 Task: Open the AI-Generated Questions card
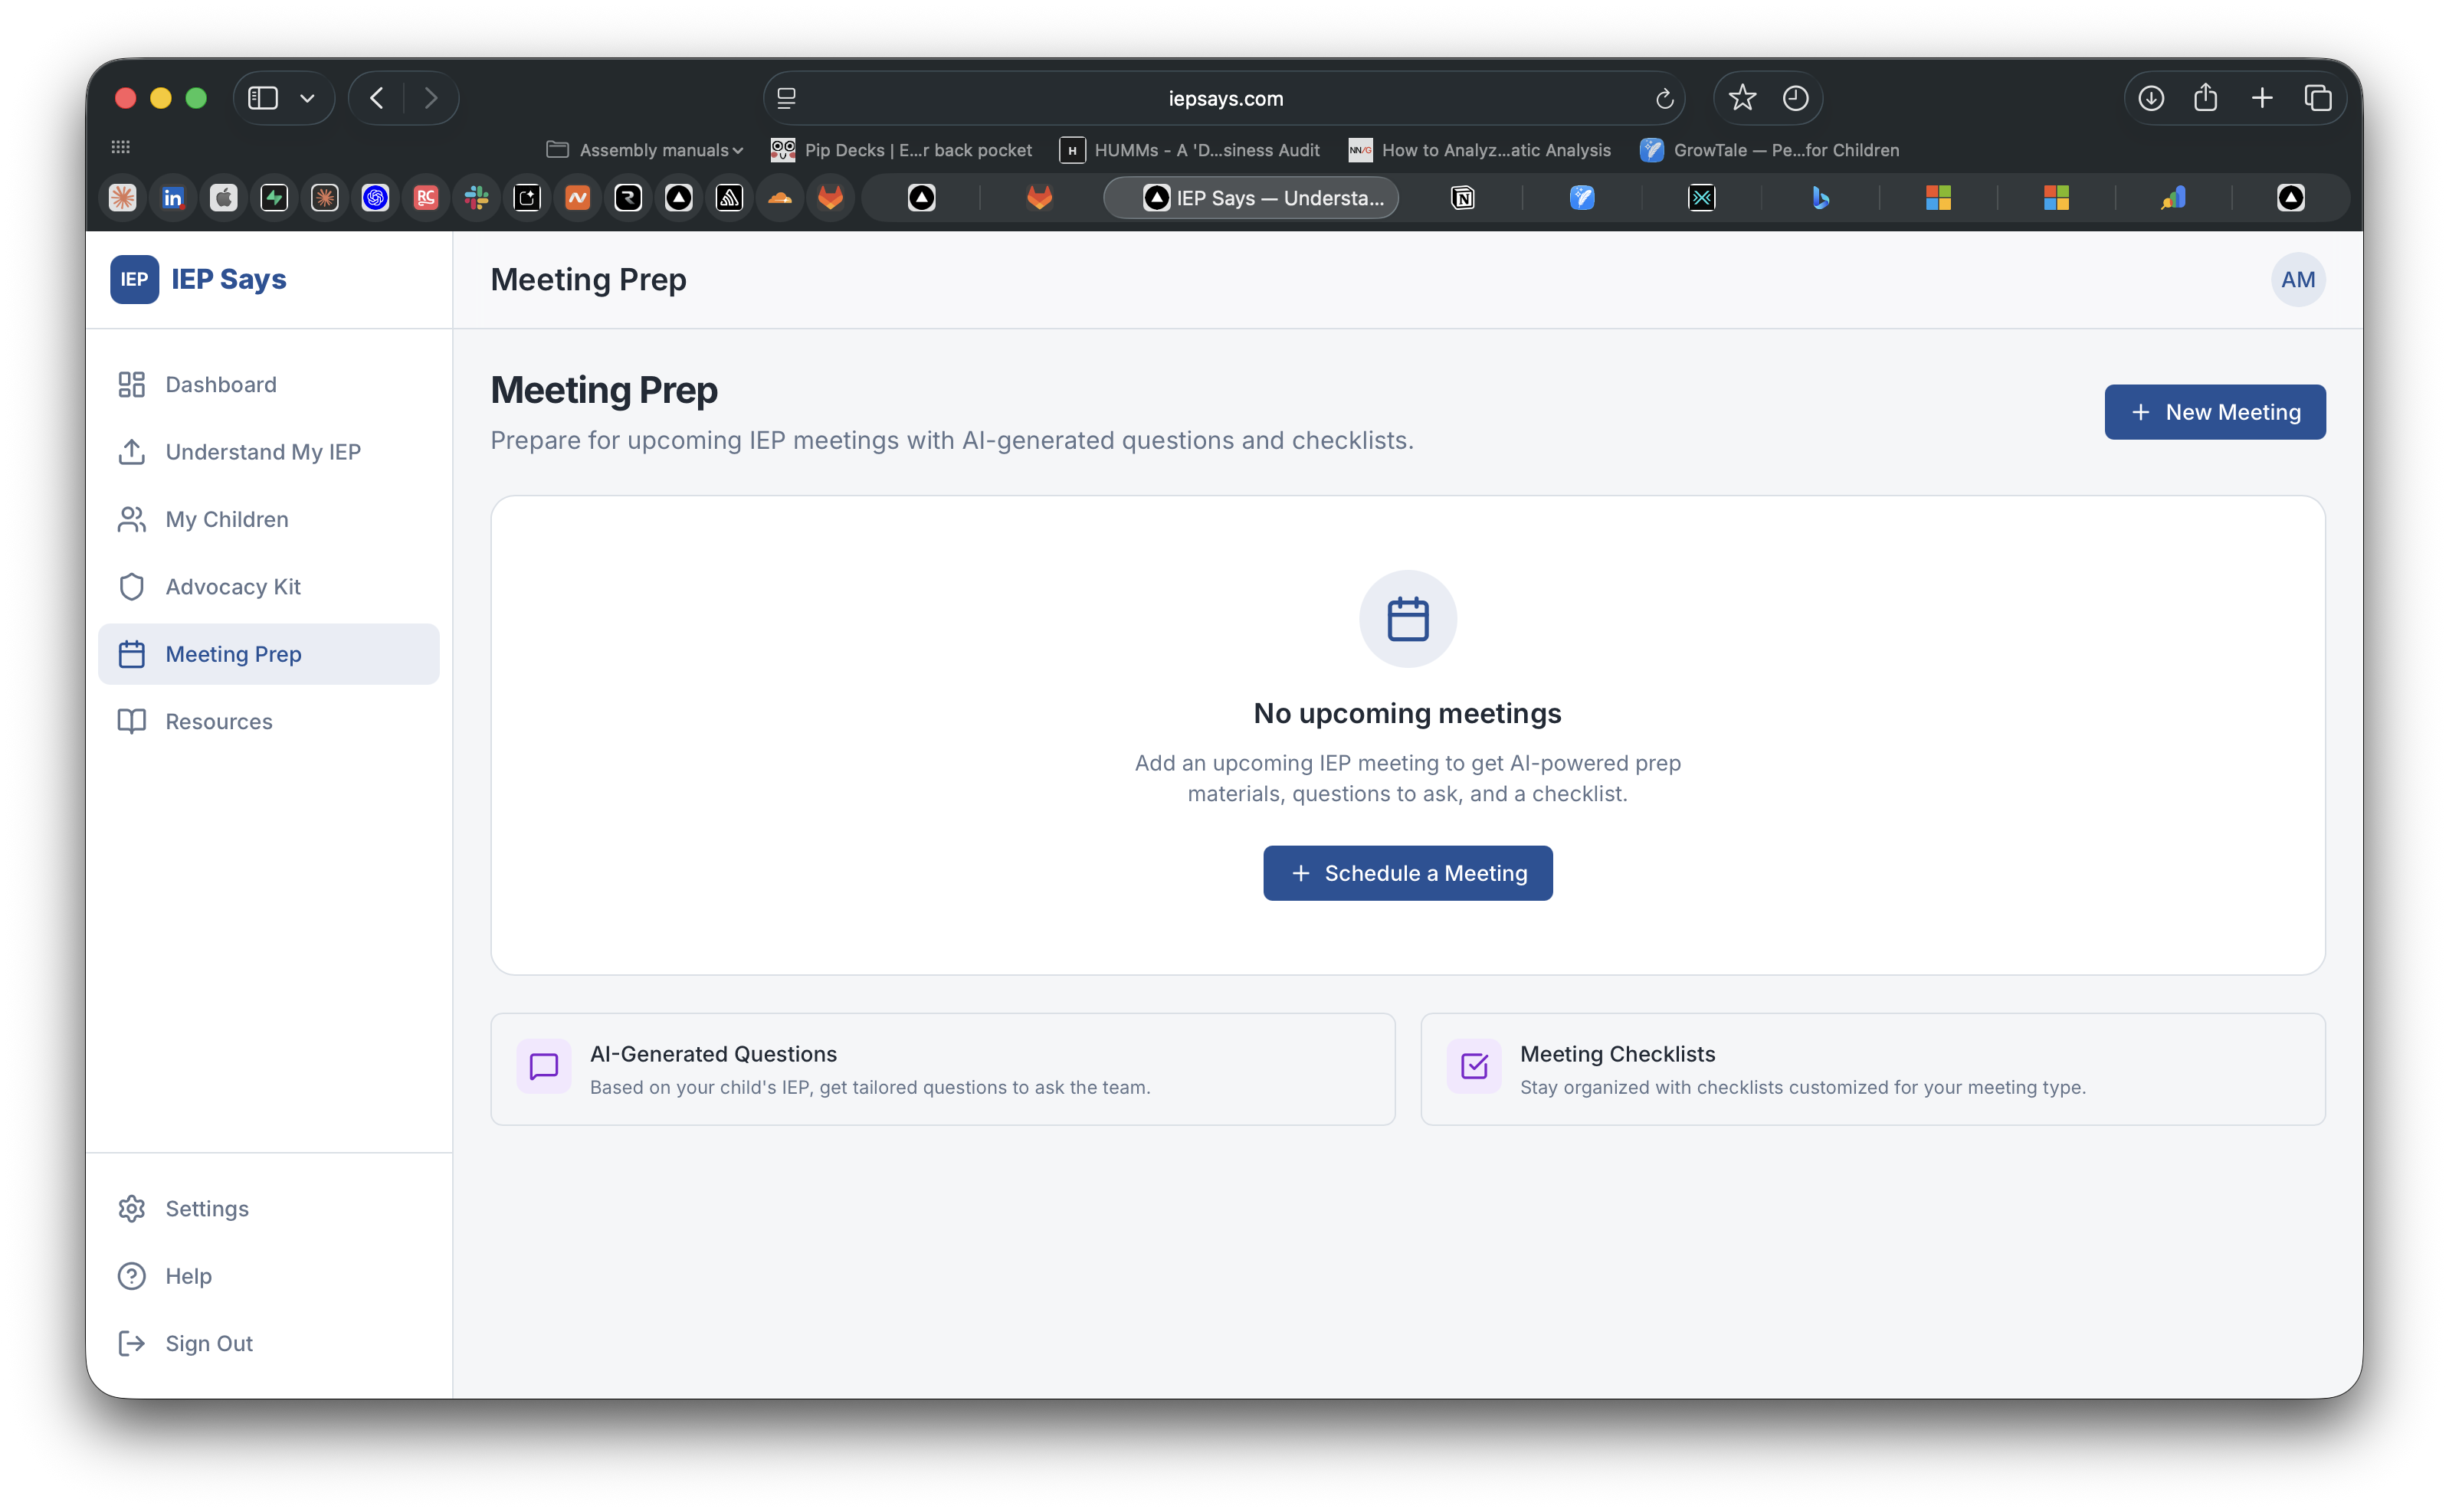point(943,1069)
